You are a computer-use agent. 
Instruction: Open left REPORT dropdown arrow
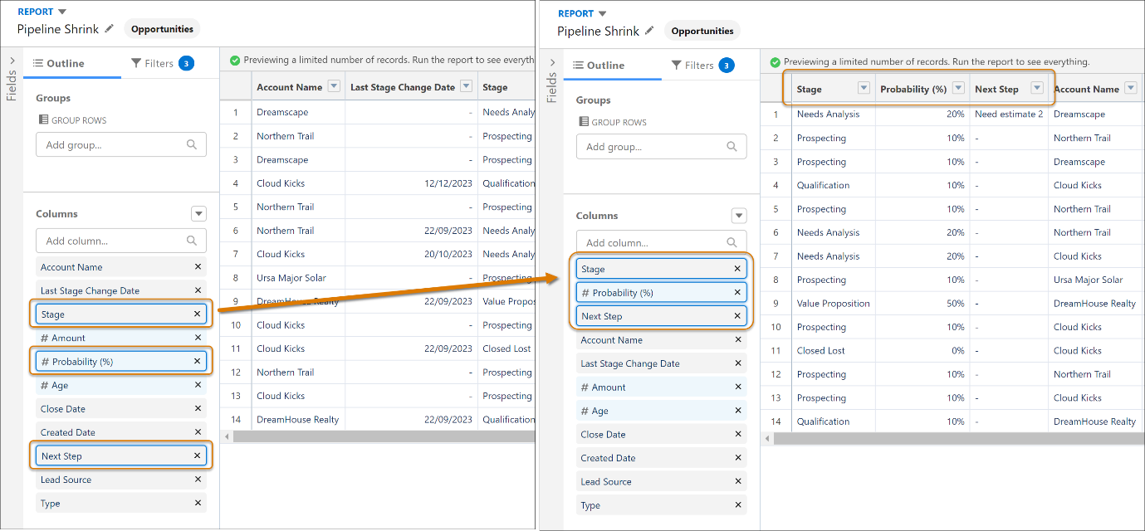[62, 12]
